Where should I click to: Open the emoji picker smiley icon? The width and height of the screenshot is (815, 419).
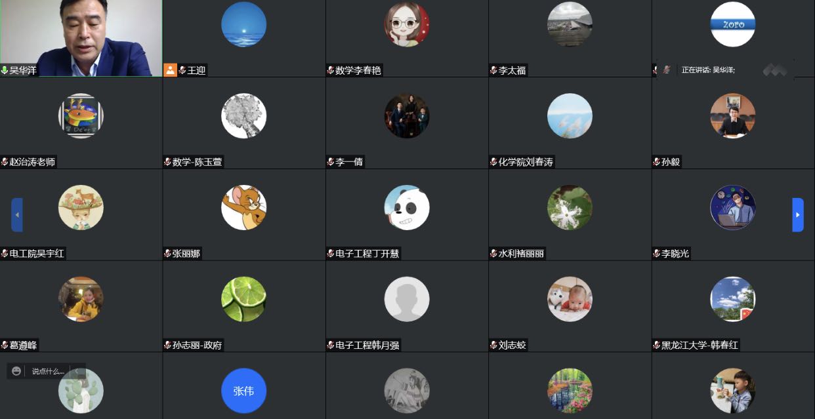click(16, 371)
